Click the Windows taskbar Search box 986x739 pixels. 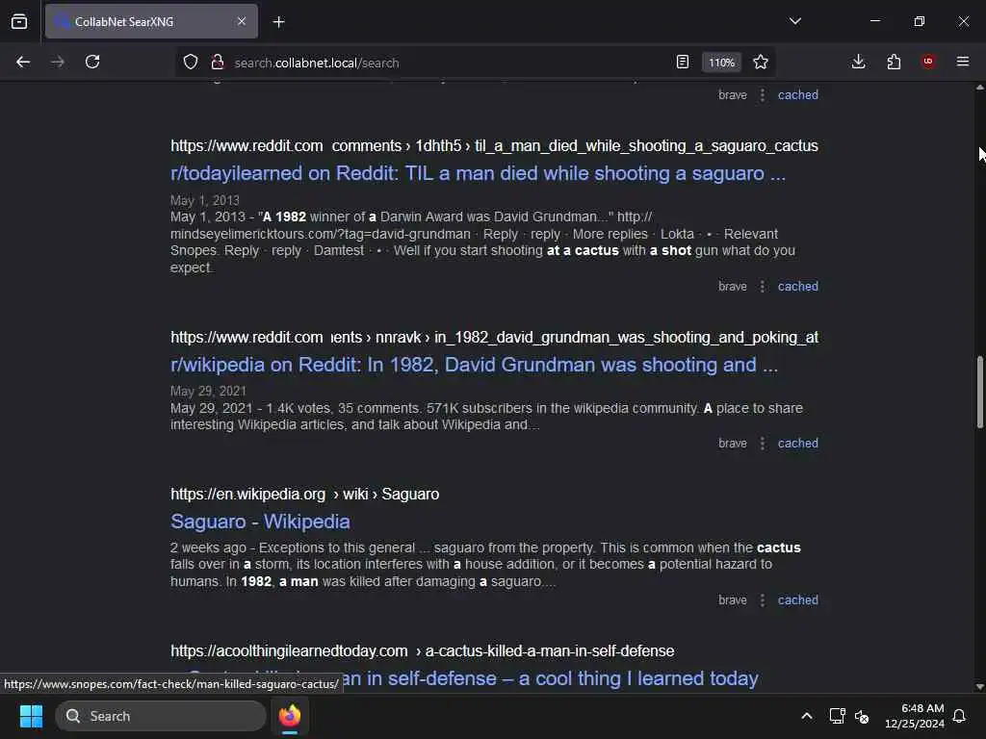(x=161, y=716)
